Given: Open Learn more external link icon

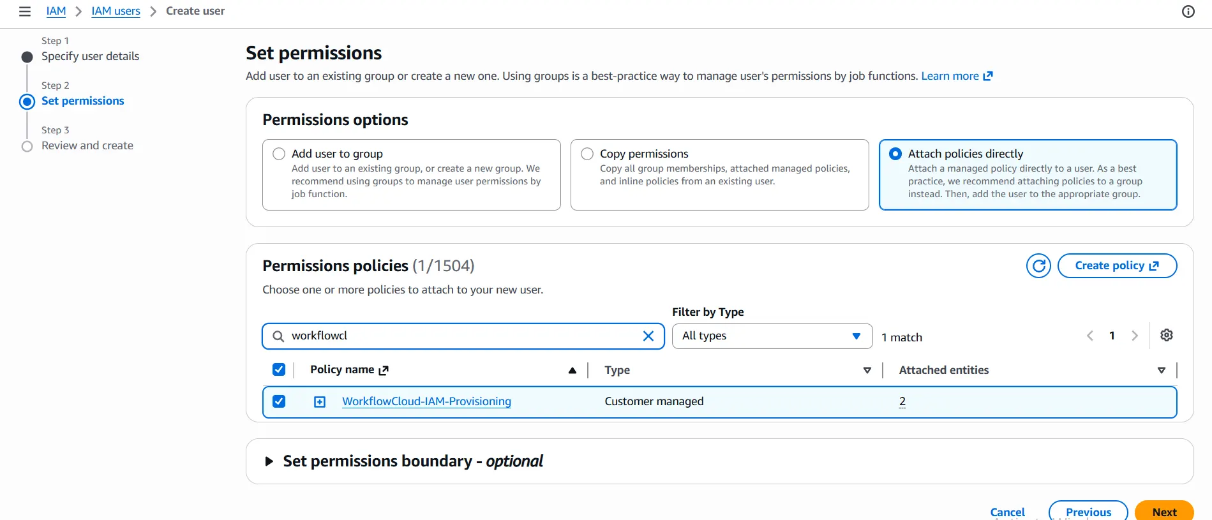Looking at the screenshot, I should pos(988,76).
